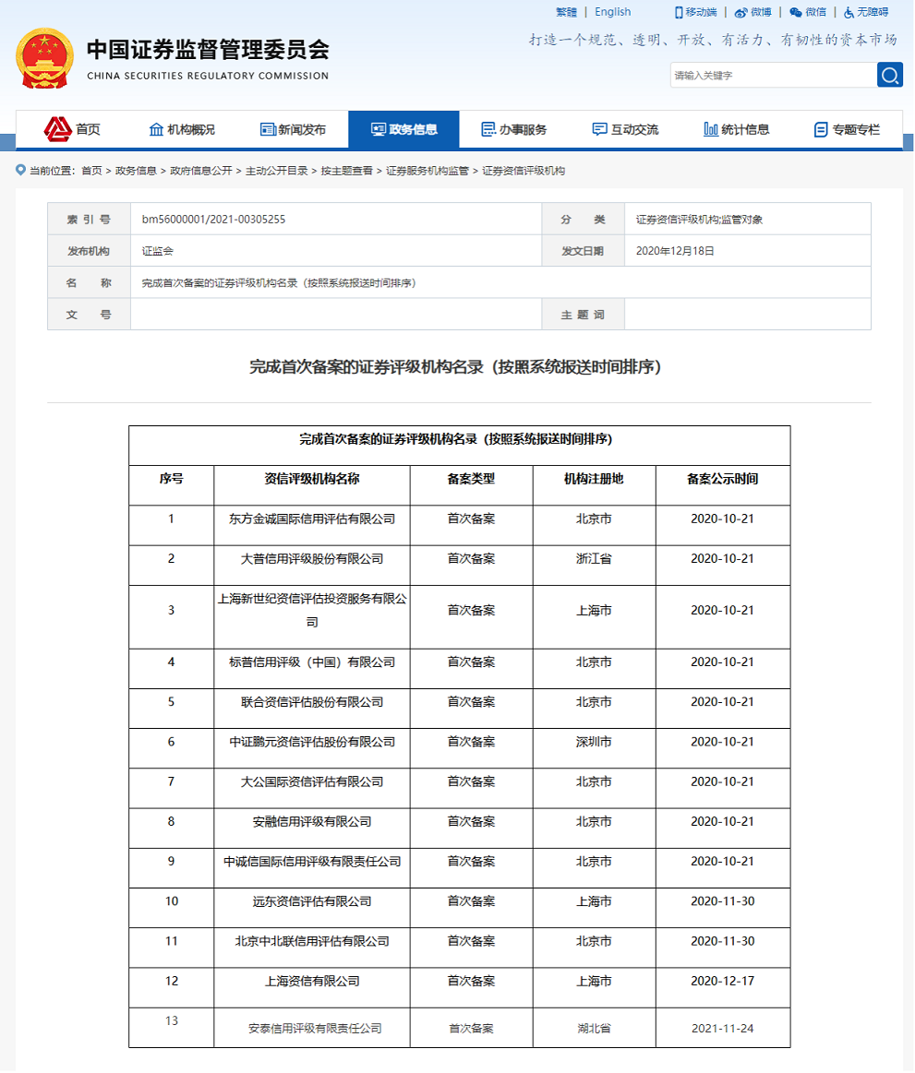Select the date 2020年12月18日
This screenshot has width=915, height=1073.
675,250
